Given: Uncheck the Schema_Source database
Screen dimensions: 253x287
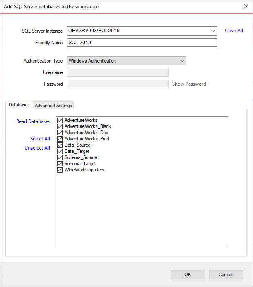Looking at the screenshot, I should coord(60,158).
